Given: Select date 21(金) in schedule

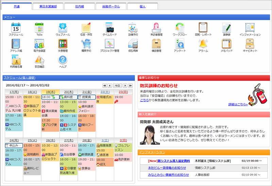Looking at the screenshot, I should [x=87, y=92].
